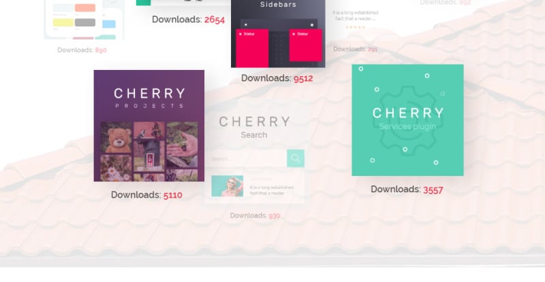Click the woman's photo in search result
This screenshot has width=545, height=282.
(x=228, y=186)
